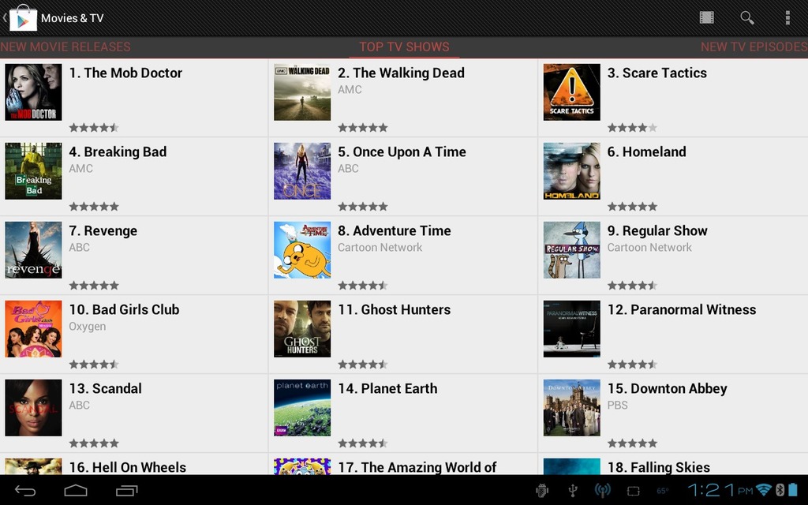Open the Revenge poster thumbnail
Viewport: 808px width, 505px height.
(x=33, y=250)
